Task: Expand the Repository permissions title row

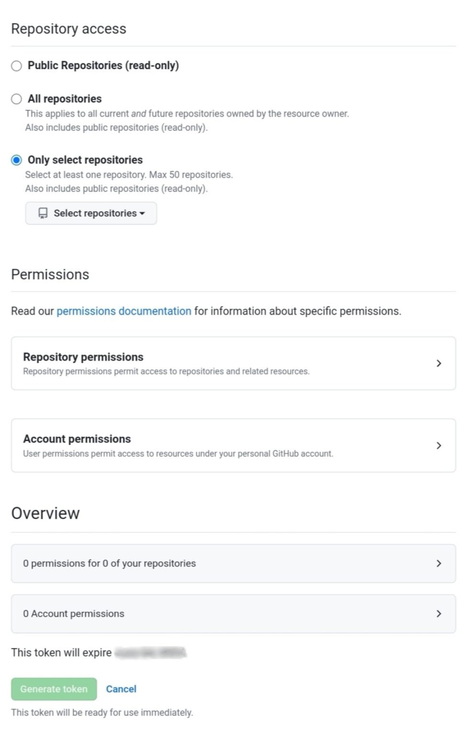Action: 83,357
